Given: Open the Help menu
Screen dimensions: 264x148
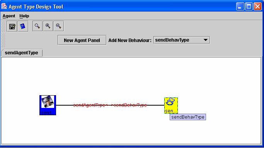Looking at the screenshot, I should (x=24, y=16).
